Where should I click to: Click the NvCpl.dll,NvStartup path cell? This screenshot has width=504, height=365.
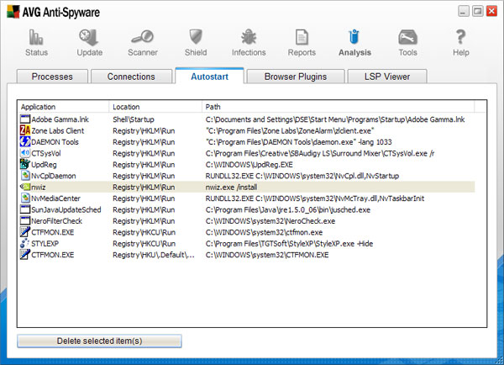(302, 176)
